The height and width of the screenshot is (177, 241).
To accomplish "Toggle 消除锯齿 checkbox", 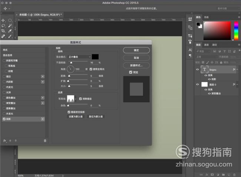I will 80,99.
